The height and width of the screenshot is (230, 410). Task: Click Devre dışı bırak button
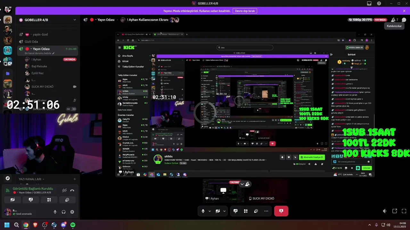coord(245,11)
